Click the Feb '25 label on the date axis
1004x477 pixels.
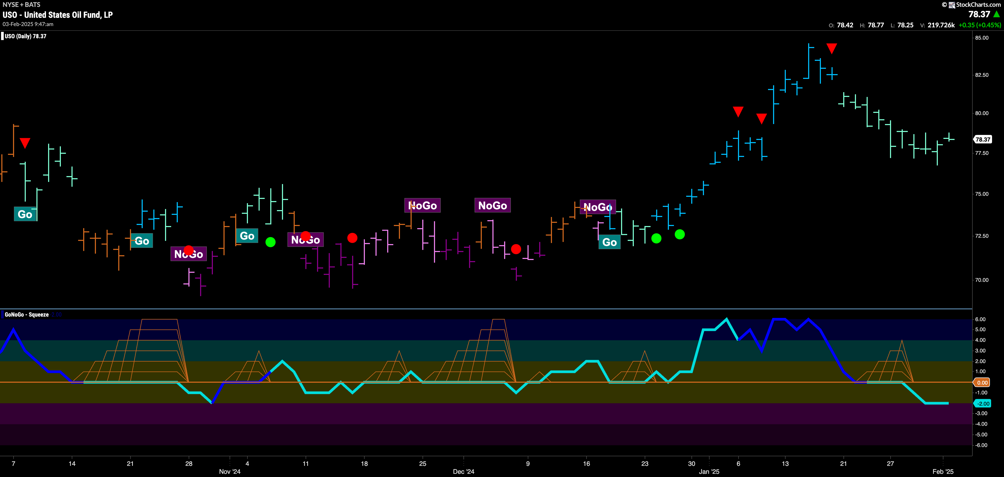943,471
